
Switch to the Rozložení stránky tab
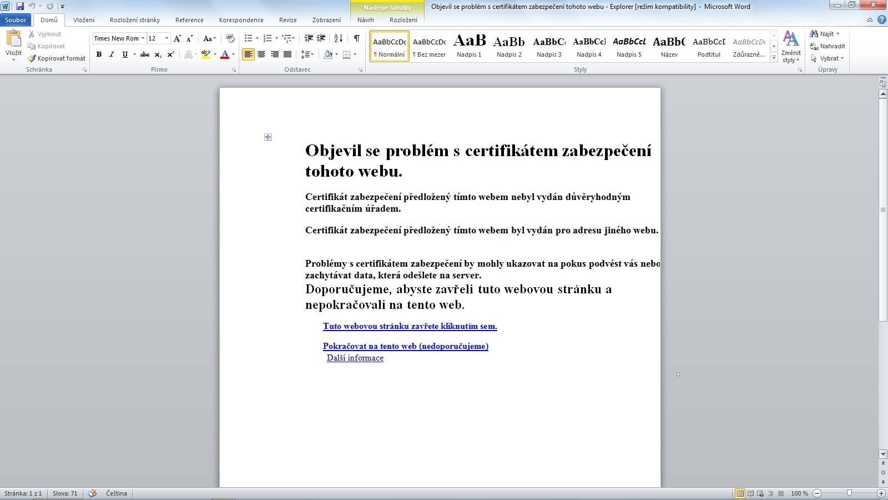click(x=135, y=20)
